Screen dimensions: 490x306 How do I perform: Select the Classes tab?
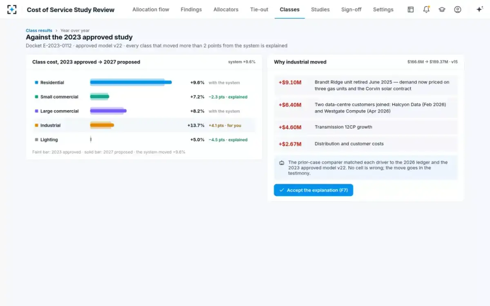click(x=290, y=9)
